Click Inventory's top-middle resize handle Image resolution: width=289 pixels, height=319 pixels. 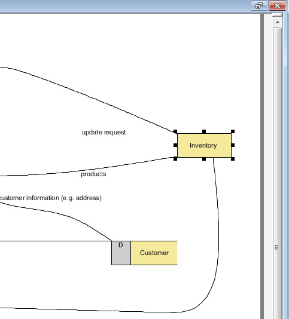tap(204, 131)
